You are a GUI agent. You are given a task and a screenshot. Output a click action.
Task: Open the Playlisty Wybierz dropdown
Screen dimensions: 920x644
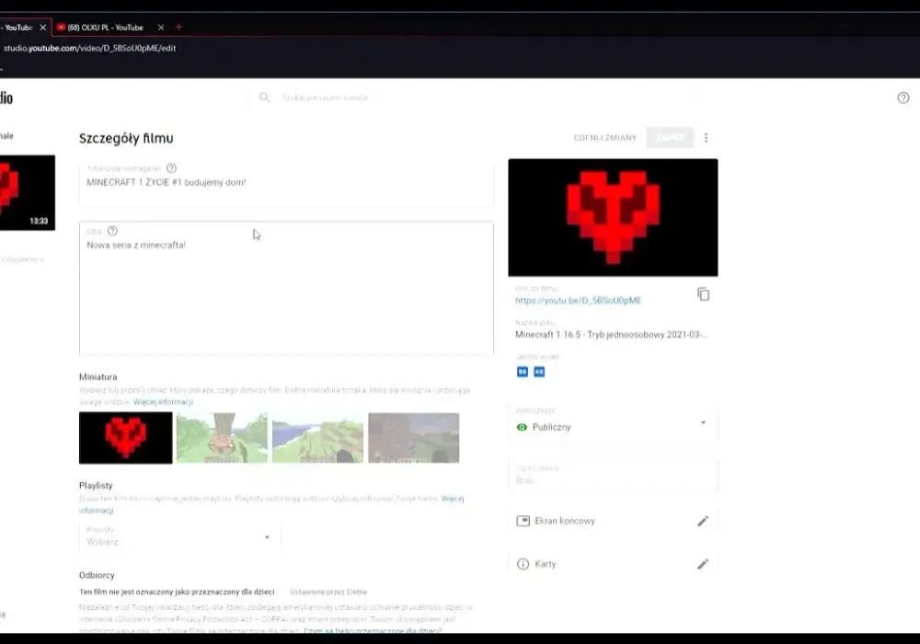coord(179,536)
